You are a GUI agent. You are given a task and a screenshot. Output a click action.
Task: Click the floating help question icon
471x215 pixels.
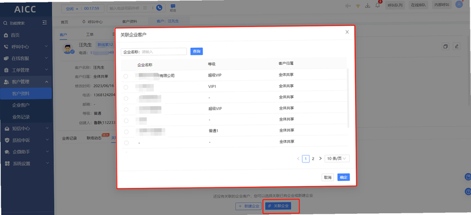(467, 191)
